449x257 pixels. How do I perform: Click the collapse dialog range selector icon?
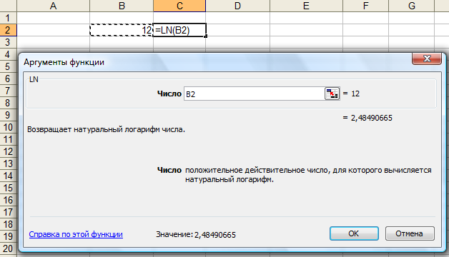[332, 94]
